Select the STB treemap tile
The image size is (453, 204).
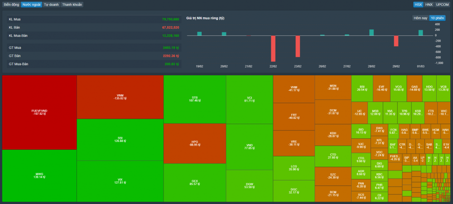195,99
